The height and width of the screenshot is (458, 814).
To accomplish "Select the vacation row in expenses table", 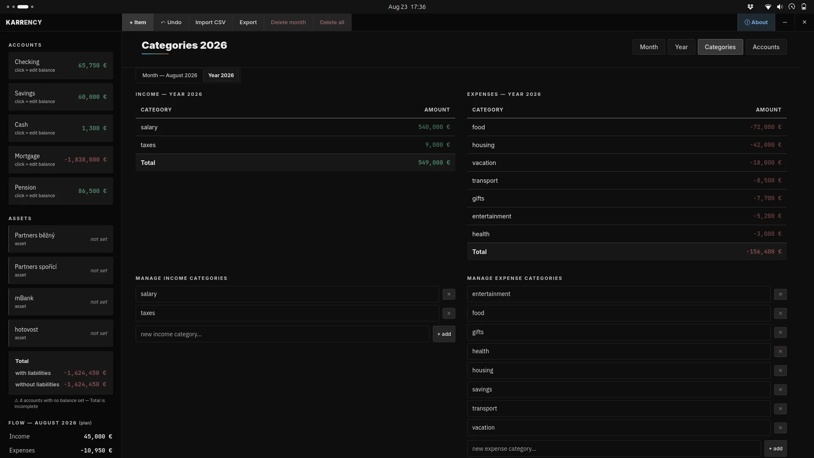I will 627,163.
